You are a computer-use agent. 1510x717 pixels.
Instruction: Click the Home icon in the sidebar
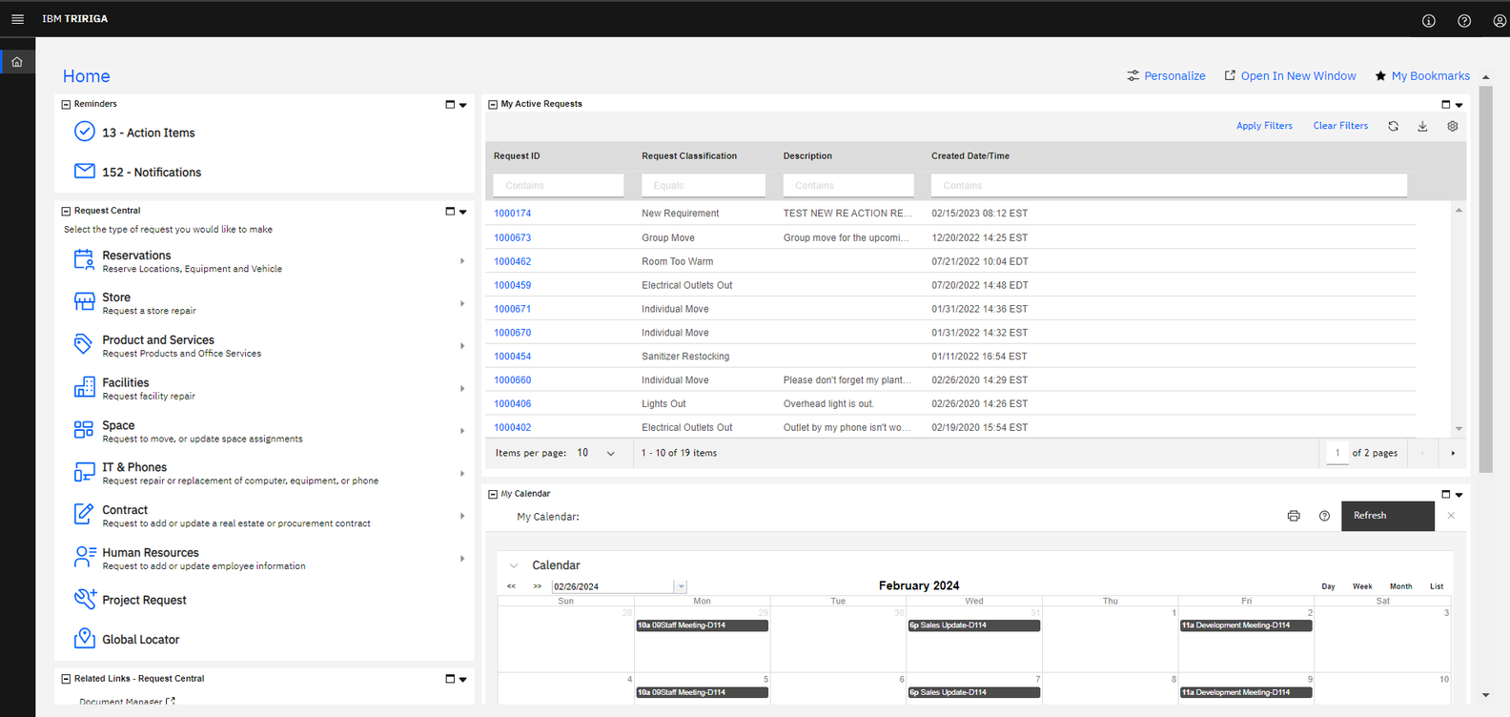point(17,62)
